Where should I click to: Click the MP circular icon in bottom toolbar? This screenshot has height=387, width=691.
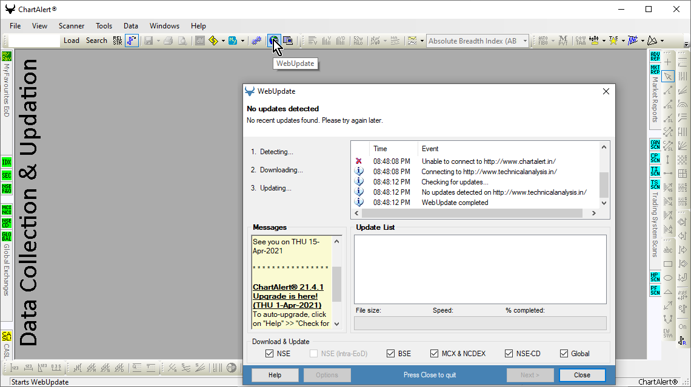(232, 368)
